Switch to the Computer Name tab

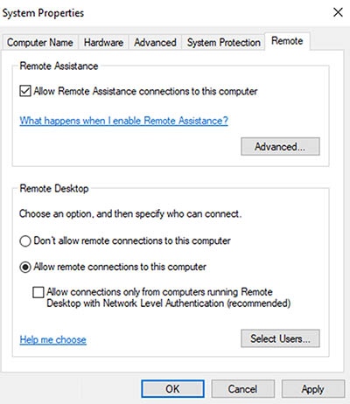pos(40,43)
